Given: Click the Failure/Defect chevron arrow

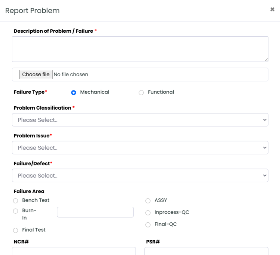Looking at the screenshot, I should tap(264, 175).
